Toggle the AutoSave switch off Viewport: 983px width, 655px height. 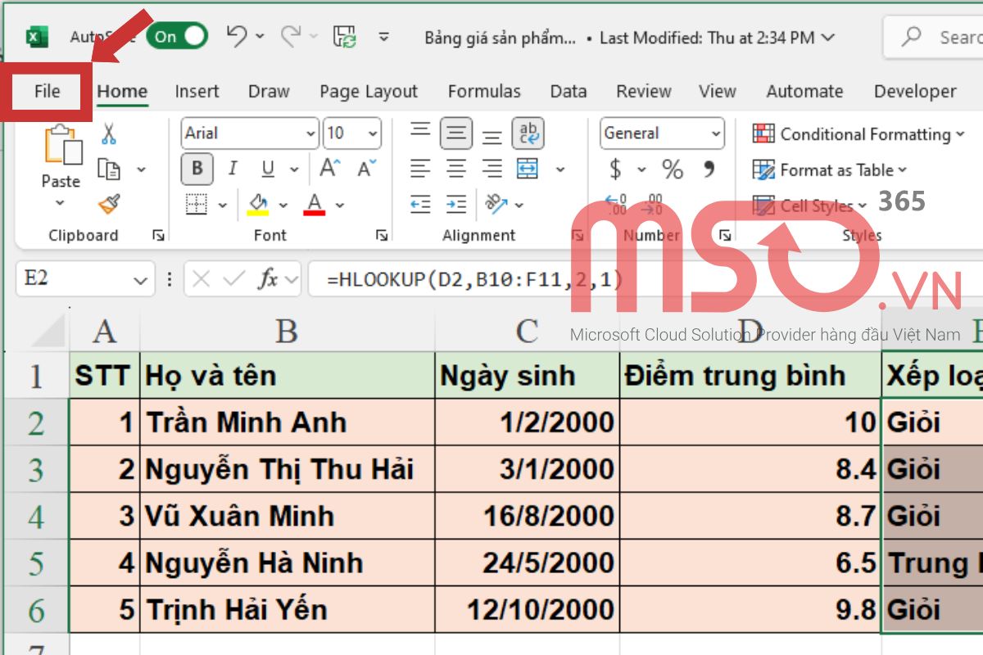tap(177, 36)
